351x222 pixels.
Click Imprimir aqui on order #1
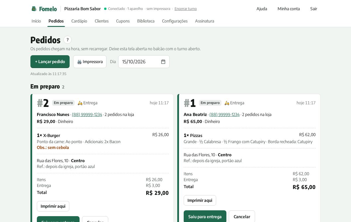[x=200, y=200]
